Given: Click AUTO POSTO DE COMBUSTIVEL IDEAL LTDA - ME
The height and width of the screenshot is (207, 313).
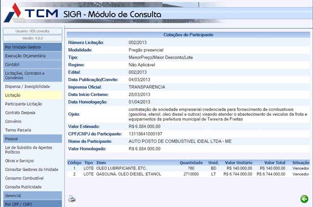Looking at the screenshot, I should [x=180, y=141].
